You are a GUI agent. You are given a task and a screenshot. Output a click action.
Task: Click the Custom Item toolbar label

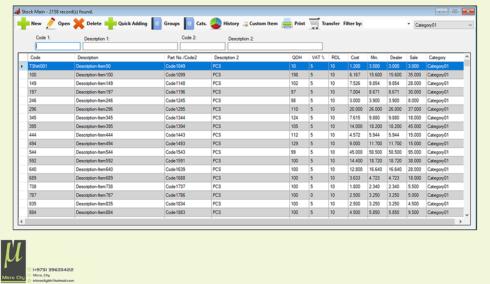tap(263, 24)
